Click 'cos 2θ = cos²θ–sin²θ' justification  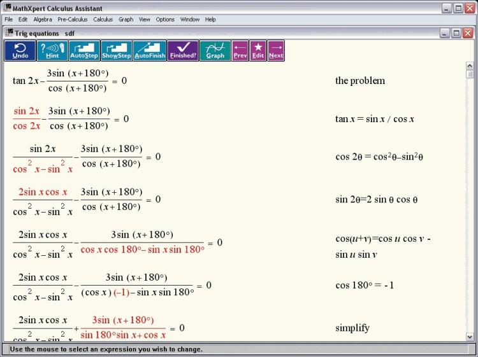379,157
